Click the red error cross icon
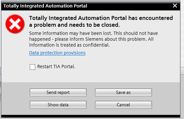Viewport: 184px width, 119px height. pos(15,24)
